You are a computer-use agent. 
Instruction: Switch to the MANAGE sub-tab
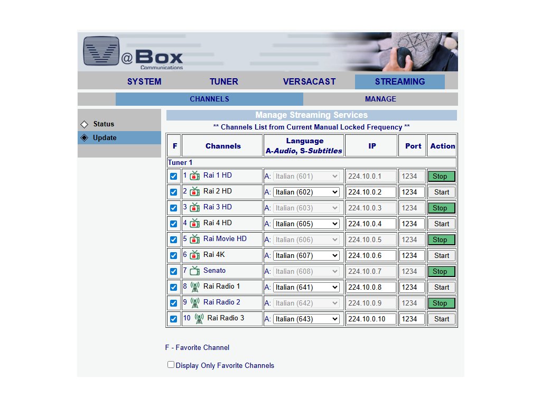coord(380,99)
